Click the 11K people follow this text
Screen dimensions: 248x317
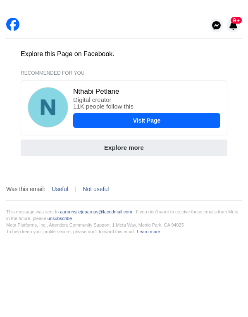click(x=103, y=106)
